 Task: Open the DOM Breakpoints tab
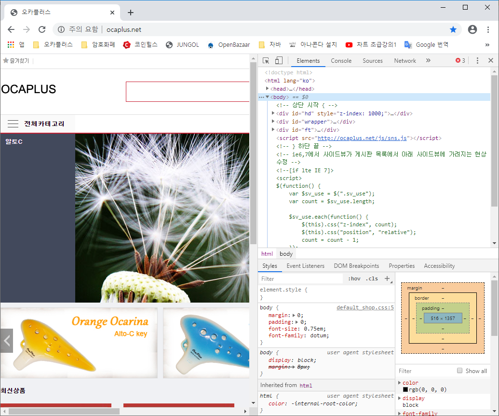click(356, 266)
